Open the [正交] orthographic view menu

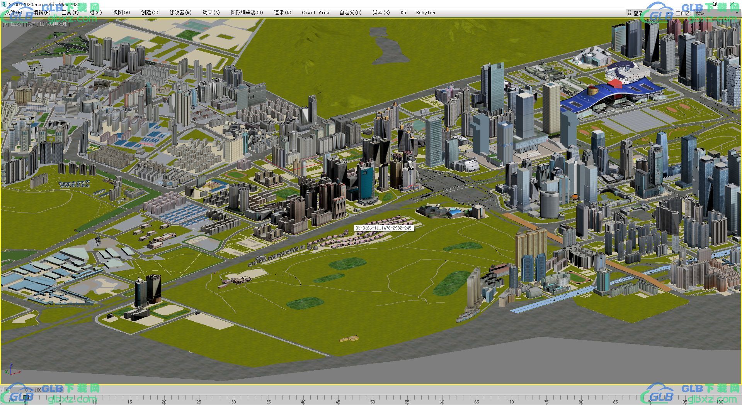[x=16, y=24]
